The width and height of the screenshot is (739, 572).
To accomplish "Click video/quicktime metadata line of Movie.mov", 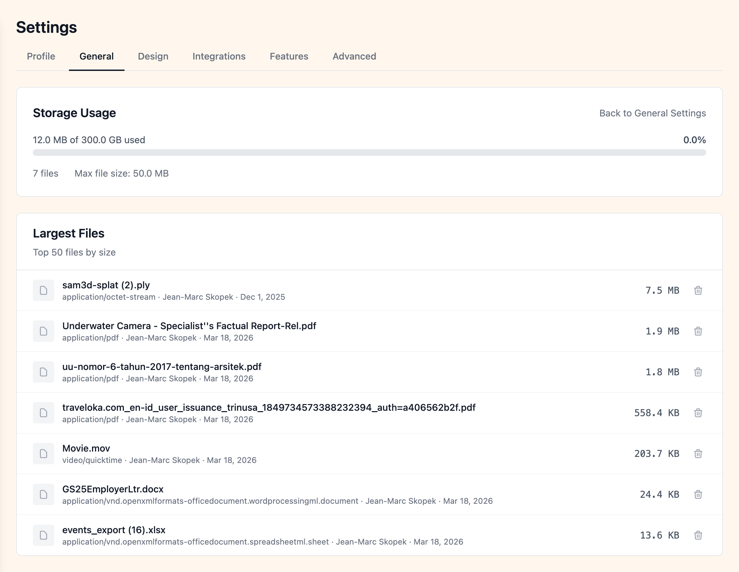I will click(159, 460).
